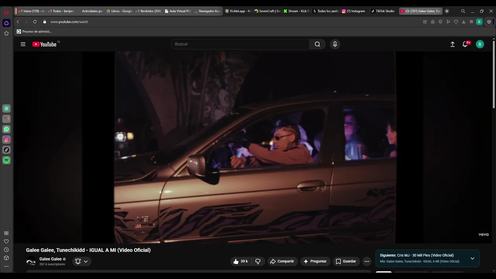Open the YouTube account avatar menu
This screenshot has width=496, height=279.
pos(480,44)
